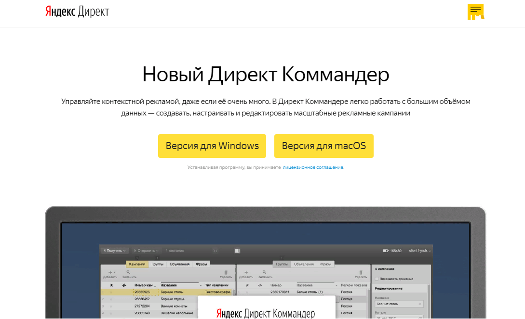This screenshot has width=525, height=319.
Task: Open the лицензионное соглашение link
Action: click(x=313, y=167)
